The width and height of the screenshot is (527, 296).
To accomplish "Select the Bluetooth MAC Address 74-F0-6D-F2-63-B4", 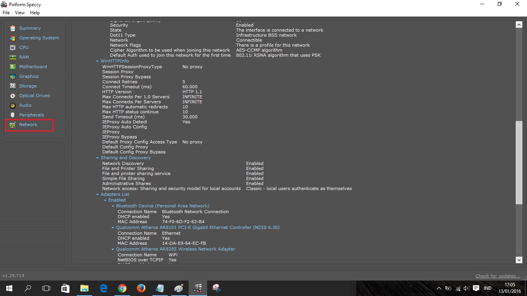I will (x=183, y=222).
